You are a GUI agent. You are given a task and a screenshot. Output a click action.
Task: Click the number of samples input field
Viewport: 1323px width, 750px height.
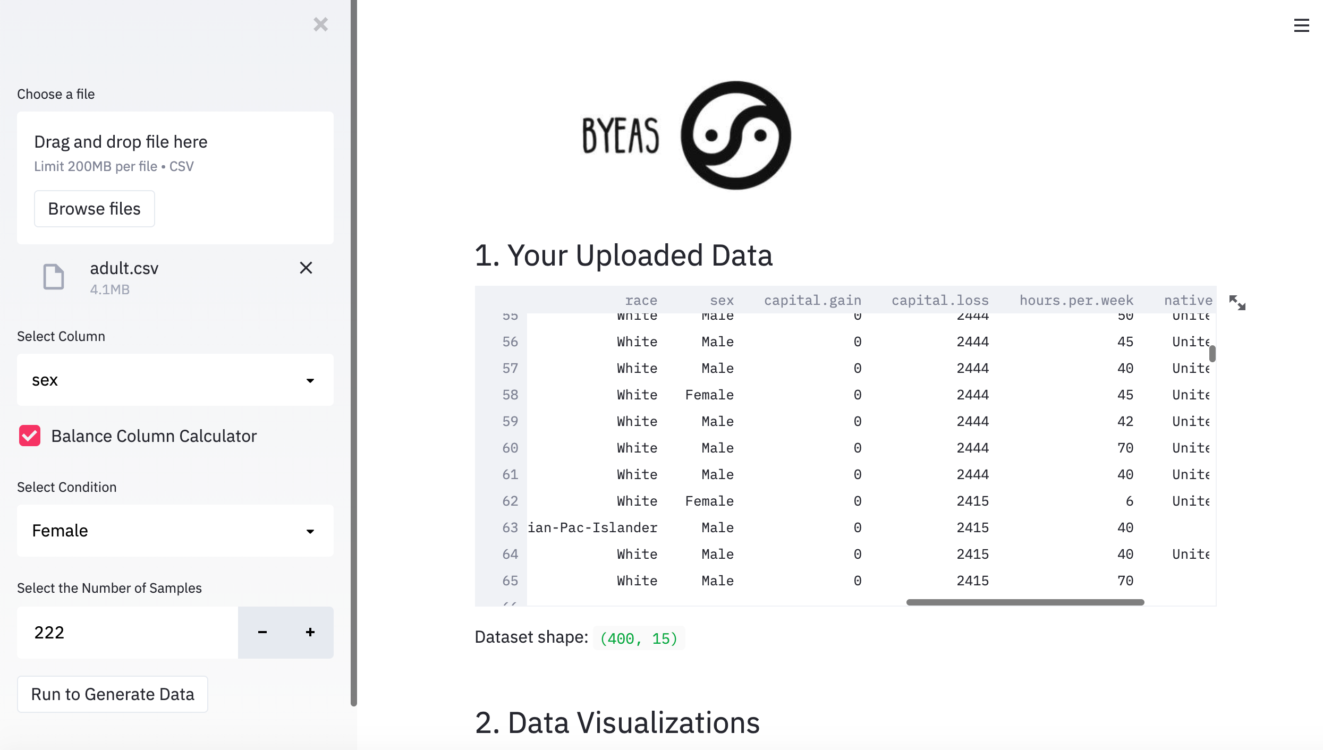[128, 632]
